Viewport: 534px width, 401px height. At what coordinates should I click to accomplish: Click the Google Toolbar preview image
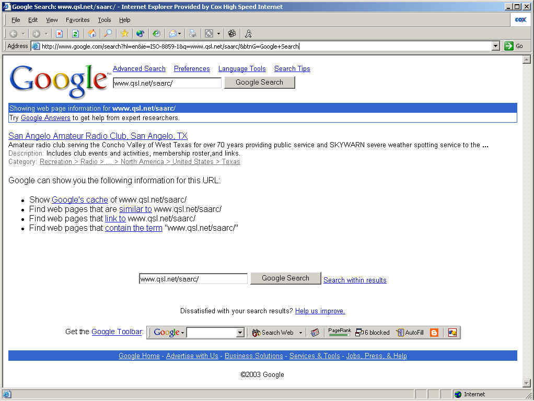point(304,332)
